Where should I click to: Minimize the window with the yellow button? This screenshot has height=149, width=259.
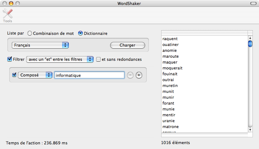11,3
